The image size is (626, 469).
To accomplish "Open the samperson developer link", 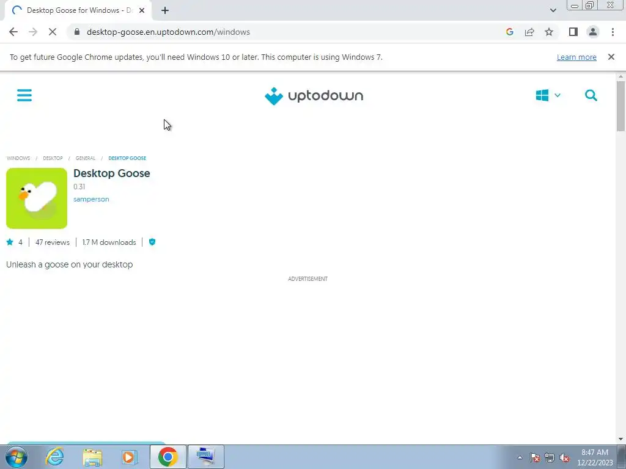I will 91,199.
